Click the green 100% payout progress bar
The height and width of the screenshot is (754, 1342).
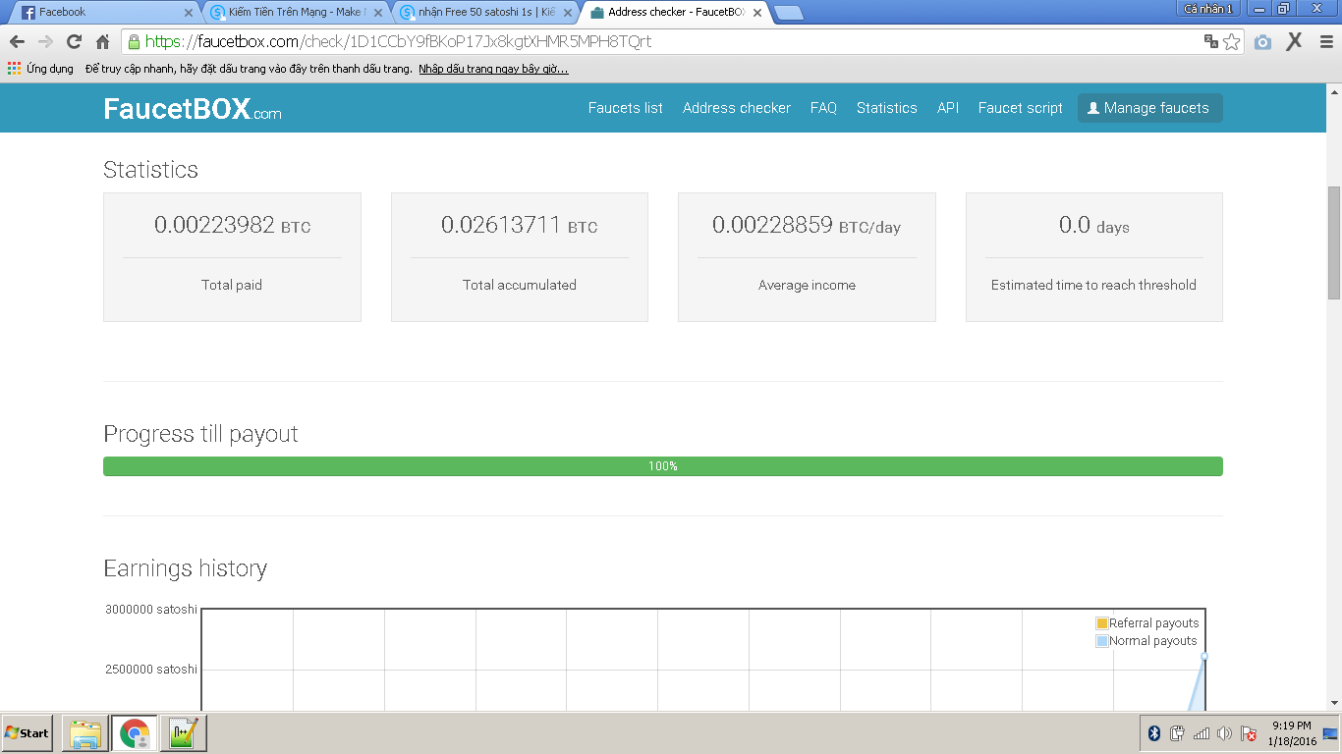pos(663,466)
